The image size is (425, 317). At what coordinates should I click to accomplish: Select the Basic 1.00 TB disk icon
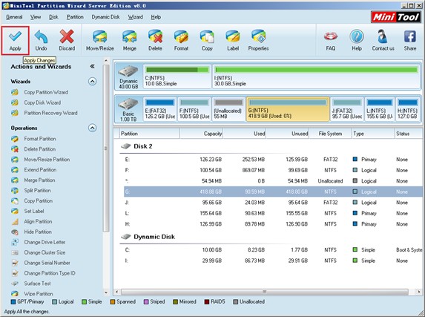point(128,109)
